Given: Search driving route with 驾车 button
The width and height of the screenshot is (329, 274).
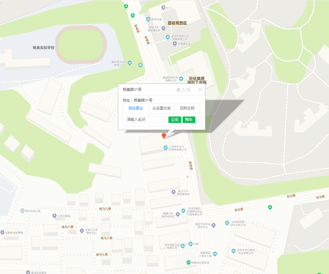Looking at the screenshot, I should click(x=189, y=120).
